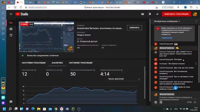This screenshot has width=200, height=112.
Task: Click Наталья's message about crackling sound
Action: click(x=176, y=54)
